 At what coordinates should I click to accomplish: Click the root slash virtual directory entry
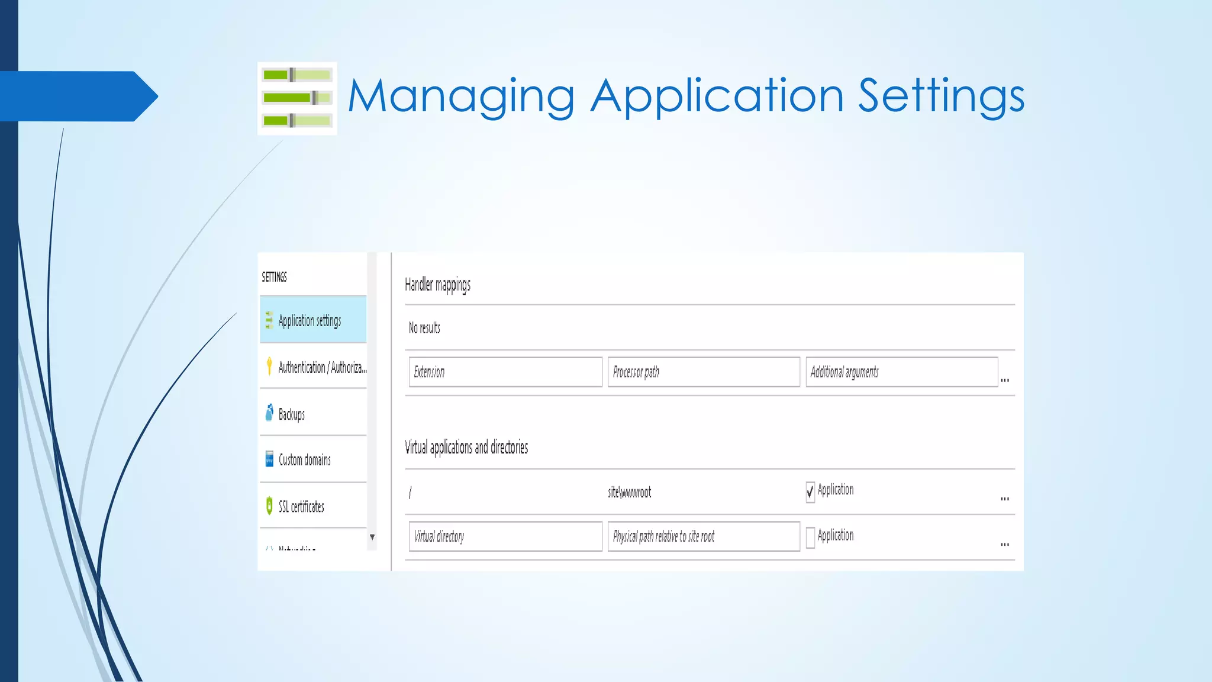tap(410, 492)
